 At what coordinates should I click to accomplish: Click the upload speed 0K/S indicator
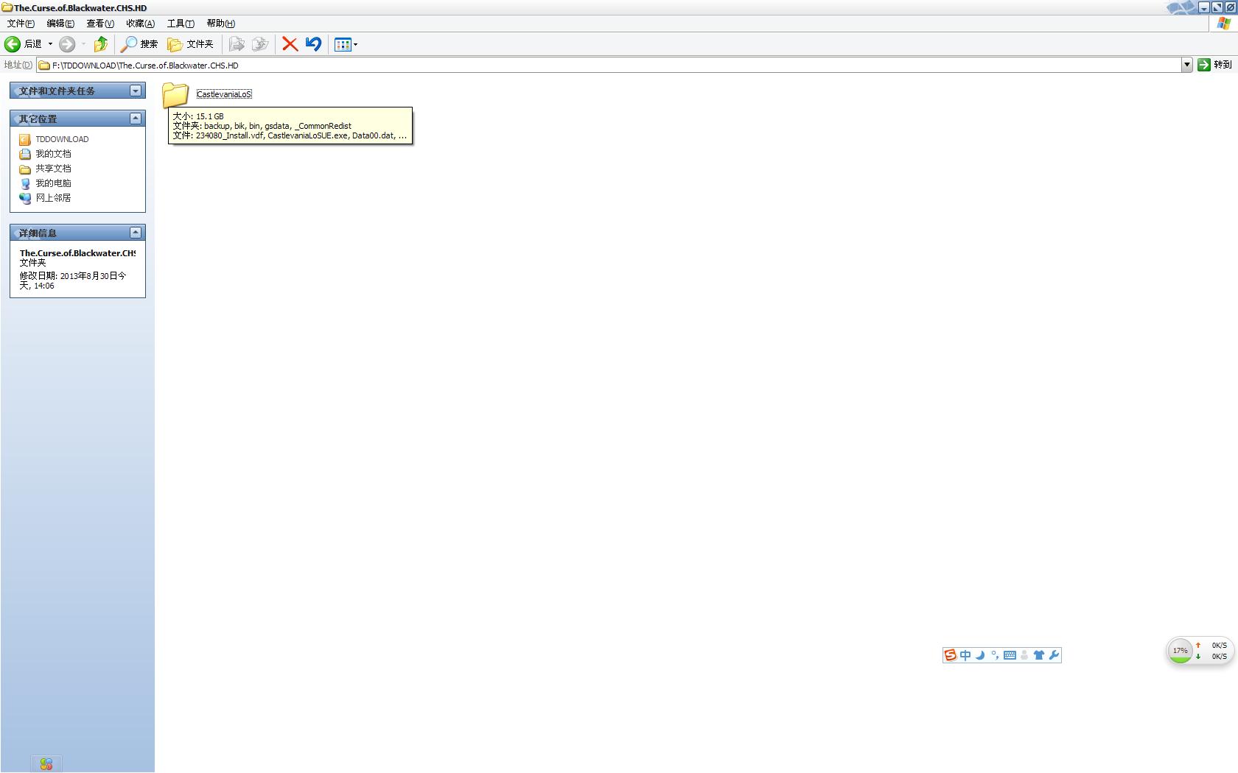1212,646
